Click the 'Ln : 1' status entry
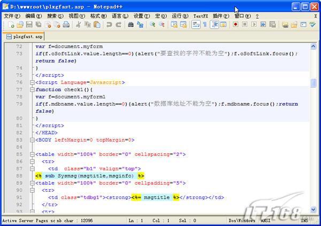Image resolution: width=321 pixels, height=226 pixels. point(136,221)
